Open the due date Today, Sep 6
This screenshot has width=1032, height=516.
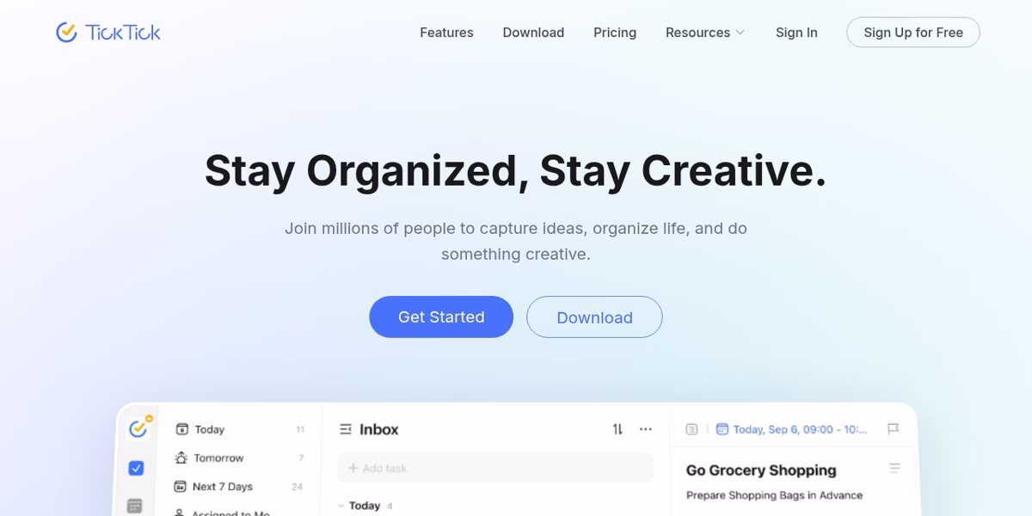792,429
